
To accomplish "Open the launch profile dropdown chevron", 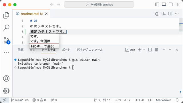I will point(144,50).
